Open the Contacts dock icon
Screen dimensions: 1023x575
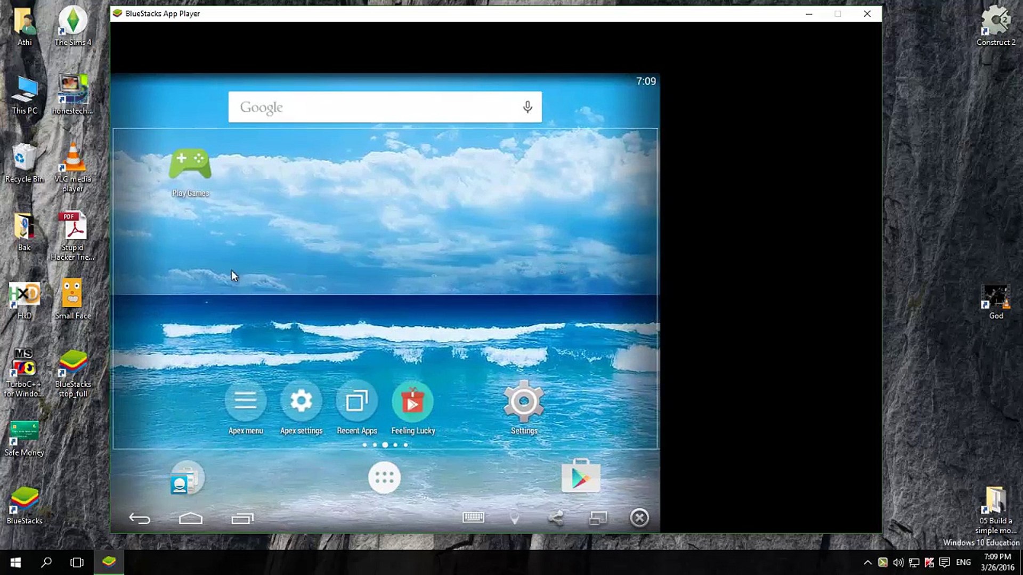pos(186,478)
